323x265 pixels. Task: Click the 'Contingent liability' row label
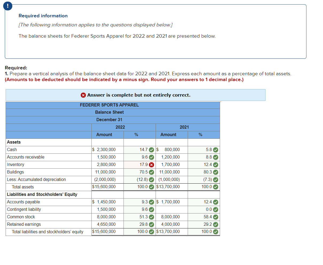click(x=24, y=209)
